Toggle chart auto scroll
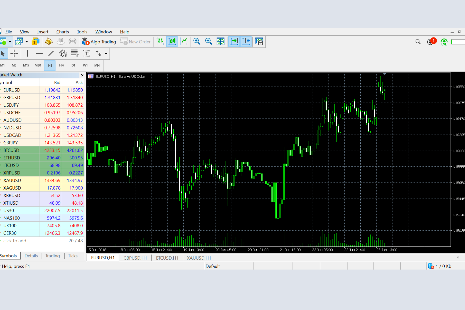This screenshot has height=310, width=465. click(234, 41)
